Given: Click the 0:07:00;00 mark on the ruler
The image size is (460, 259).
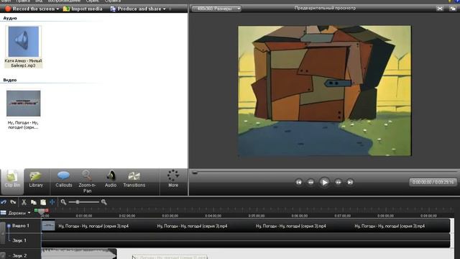Looking at the screenshot, I should click(342, 216).
